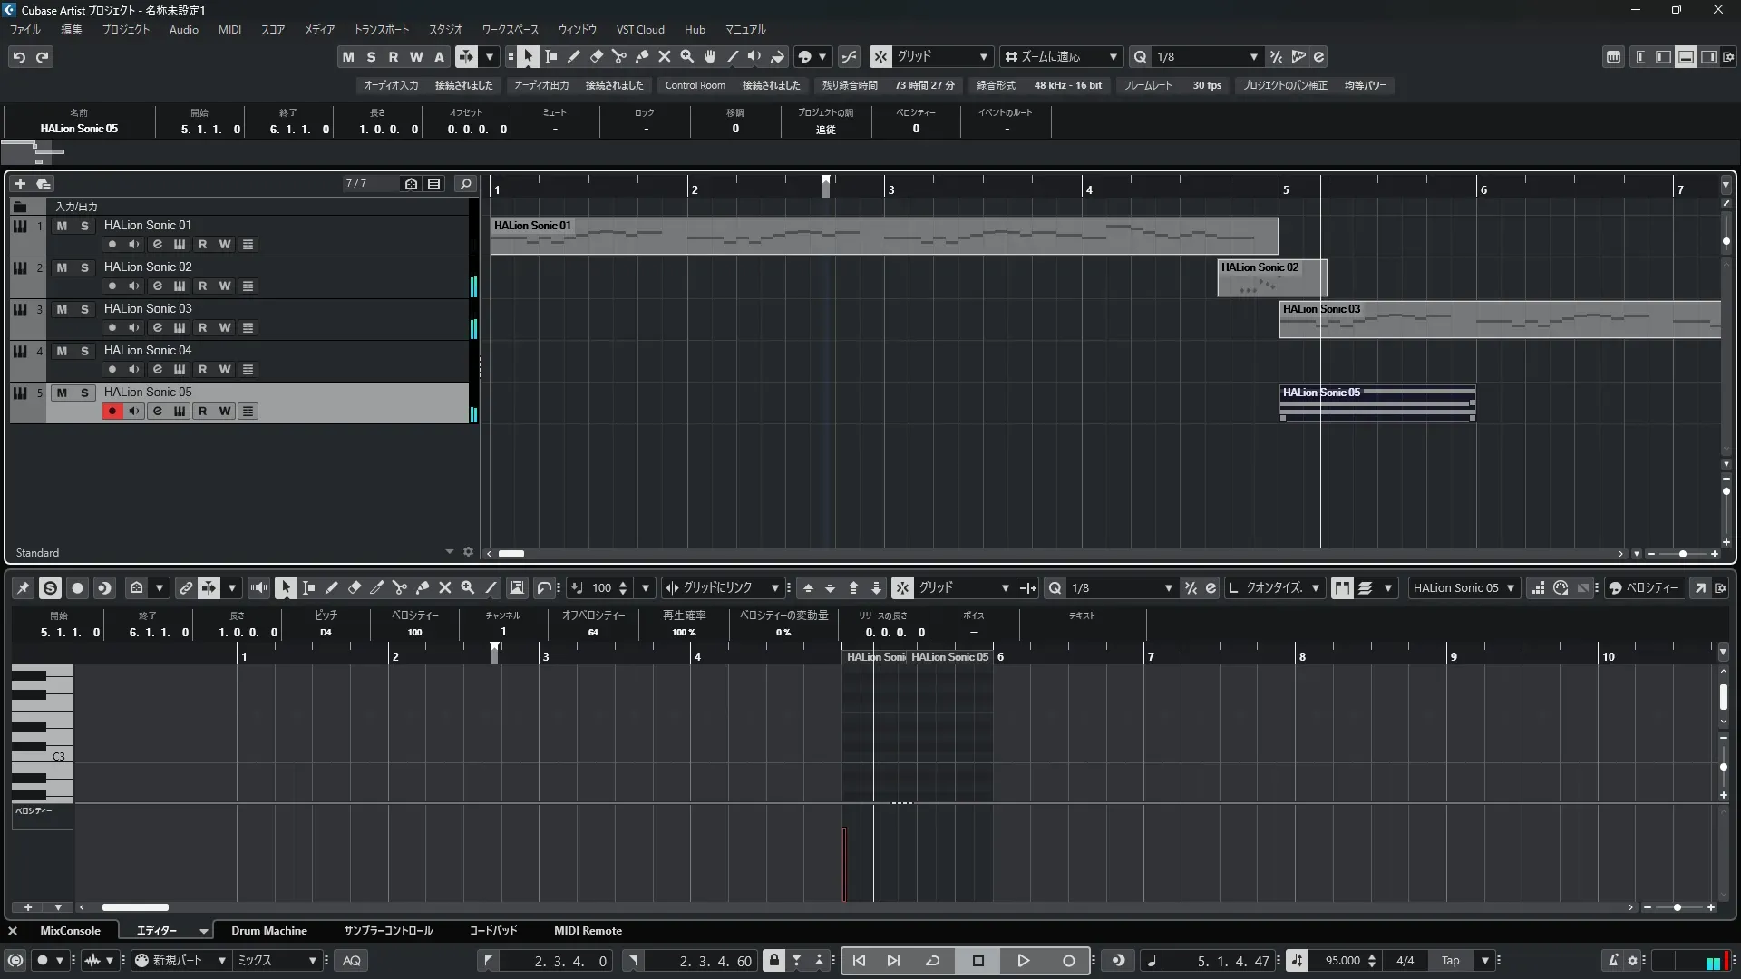Screen dimensions: 1741x979
Task: Select the Split scissors tool in top toolbar
Action: click(619, 57)
